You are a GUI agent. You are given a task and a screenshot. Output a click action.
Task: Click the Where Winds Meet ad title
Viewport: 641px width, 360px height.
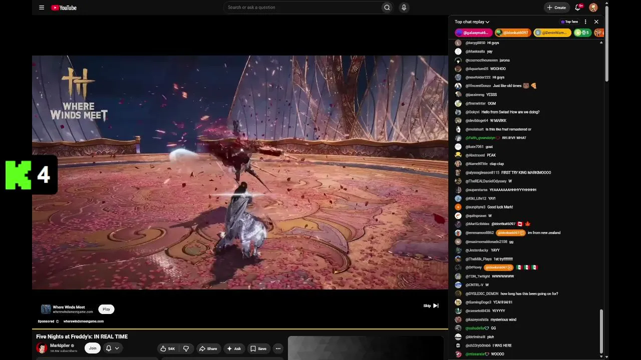[x=69, y=307]
